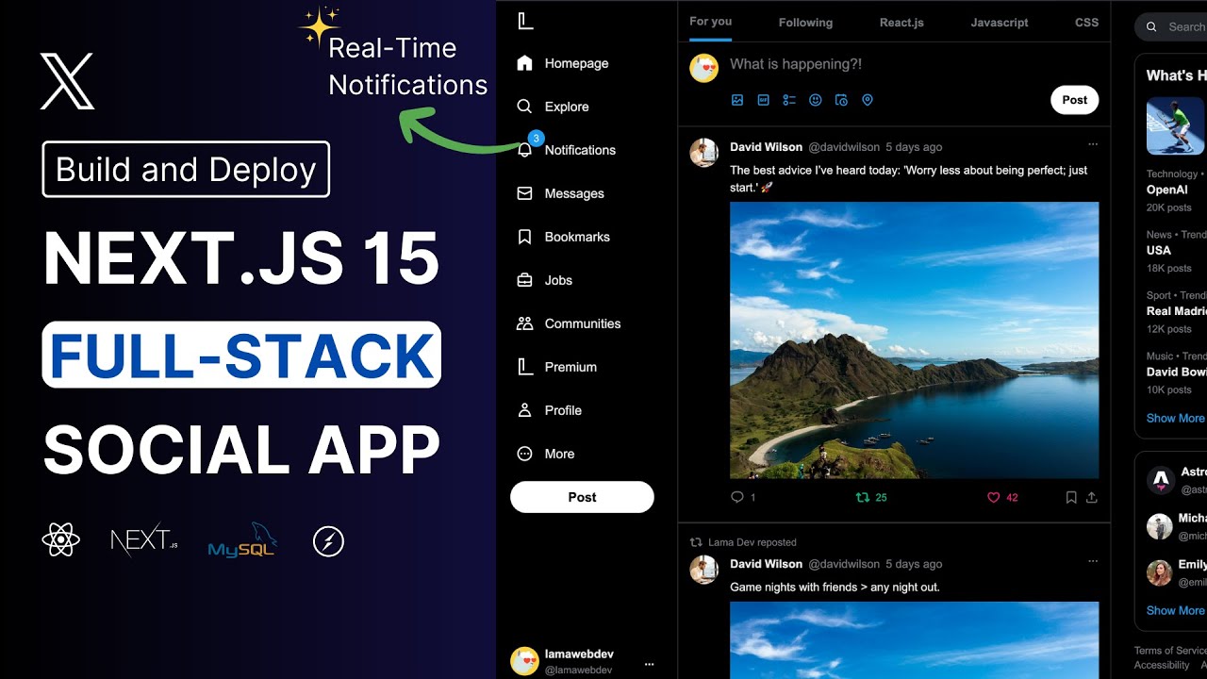Switch to the Javascript tab
This screenshot has width=1207, height=679.
click(1000, 23)
